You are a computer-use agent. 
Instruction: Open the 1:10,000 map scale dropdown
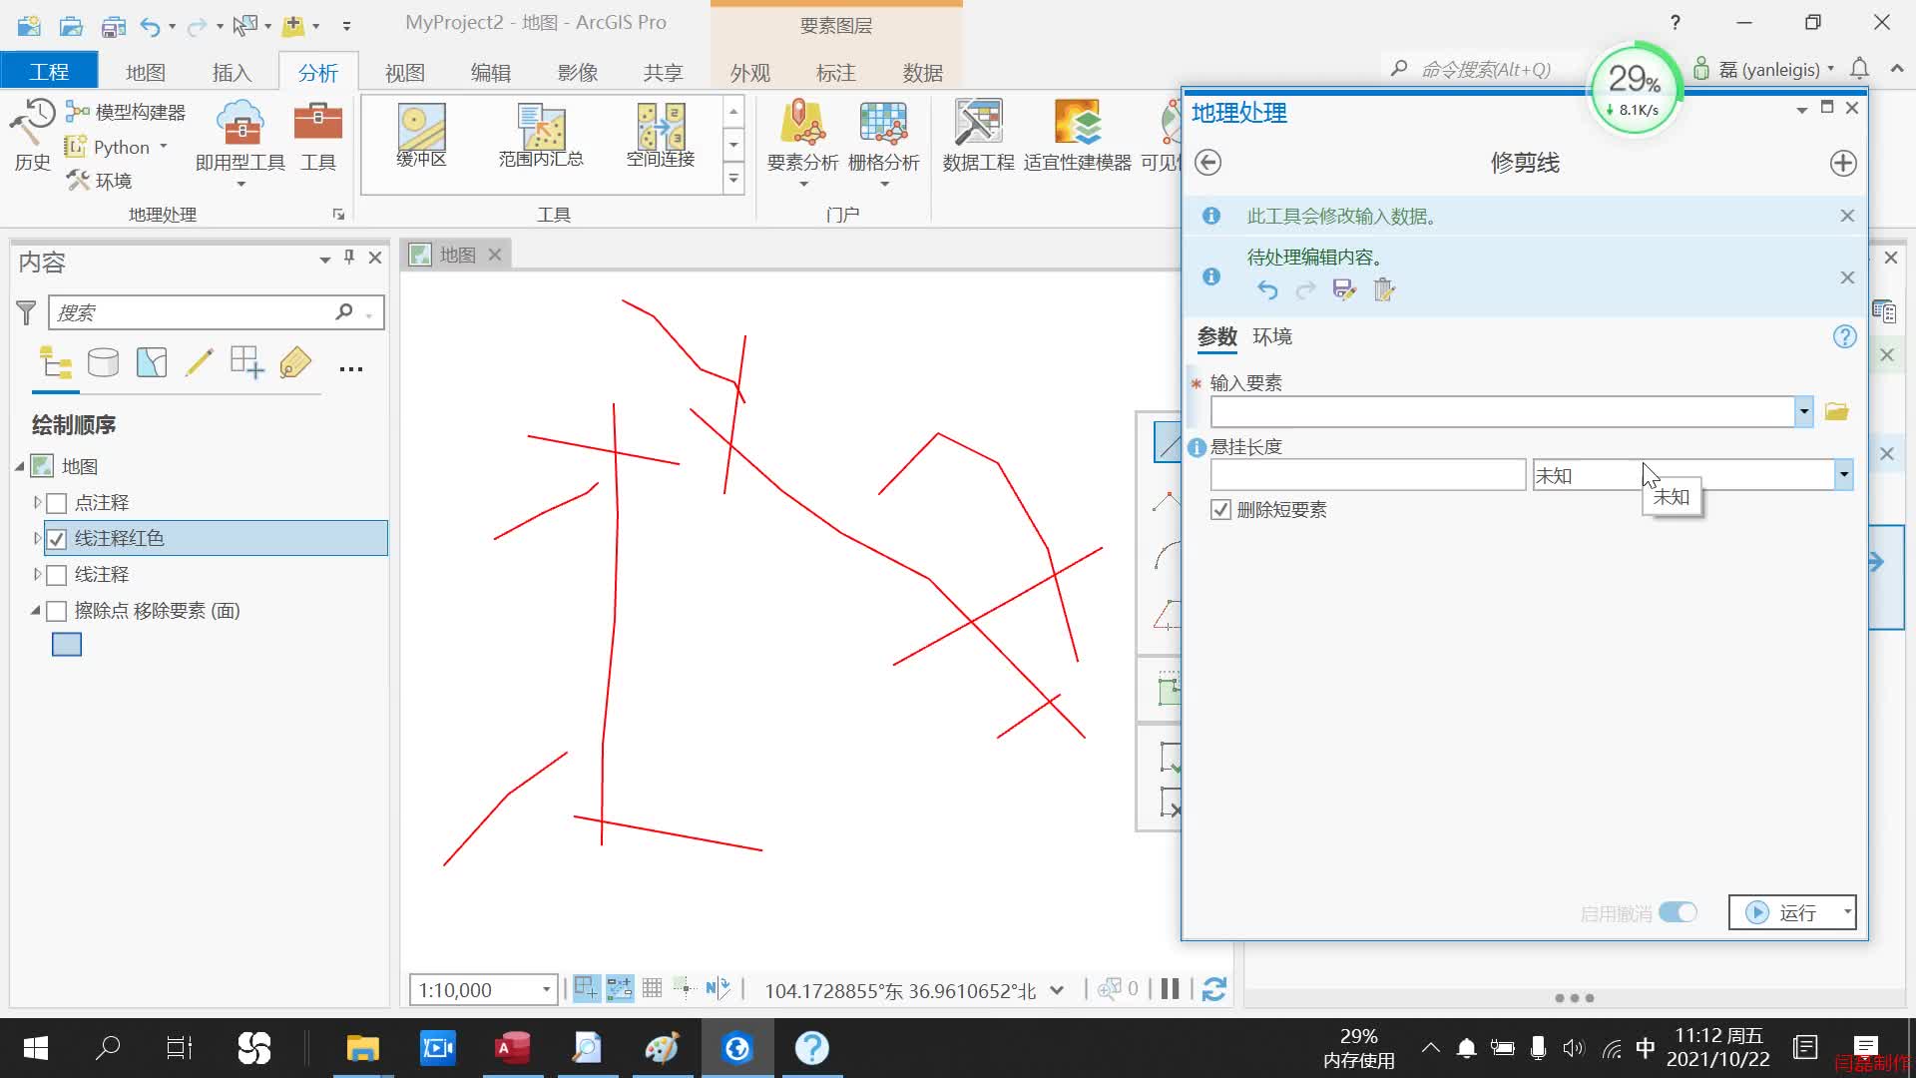coord(544,989)
